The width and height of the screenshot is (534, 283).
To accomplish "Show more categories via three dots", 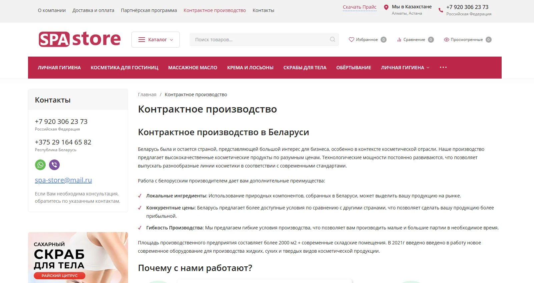I will tap(443, 67).
